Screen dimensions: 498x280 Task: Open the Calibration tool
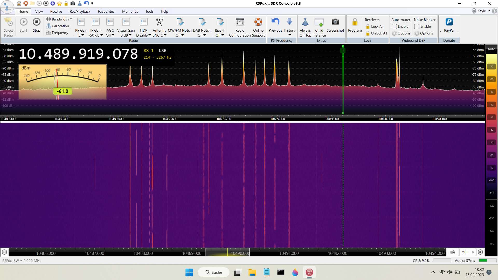[x=57, y=26]
